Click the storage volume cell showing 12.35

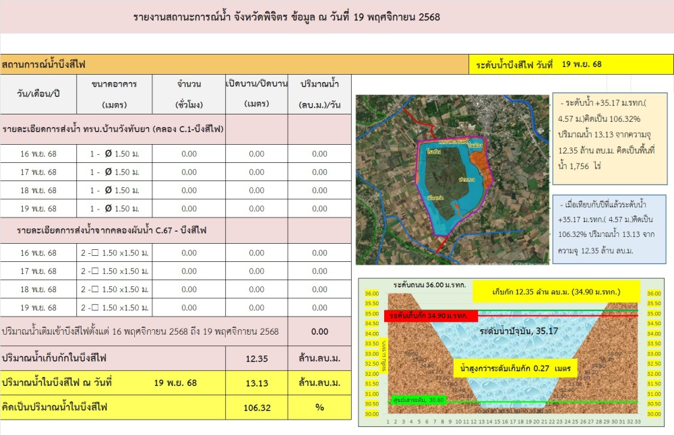point(257,358)
